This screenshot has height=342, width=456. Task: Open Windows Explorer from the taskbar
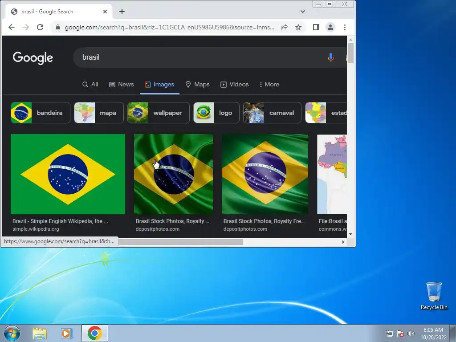coord(40,334)
